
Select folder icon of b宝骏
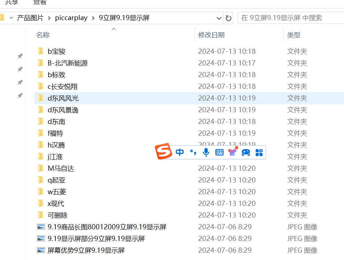pyautogui.click(x=41, y=51)
